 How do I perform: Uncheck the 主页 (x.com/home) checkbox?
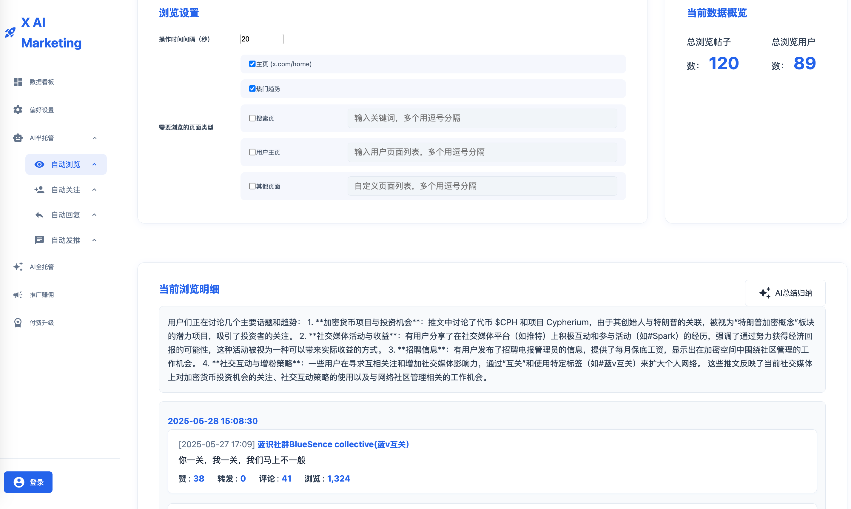252,64
